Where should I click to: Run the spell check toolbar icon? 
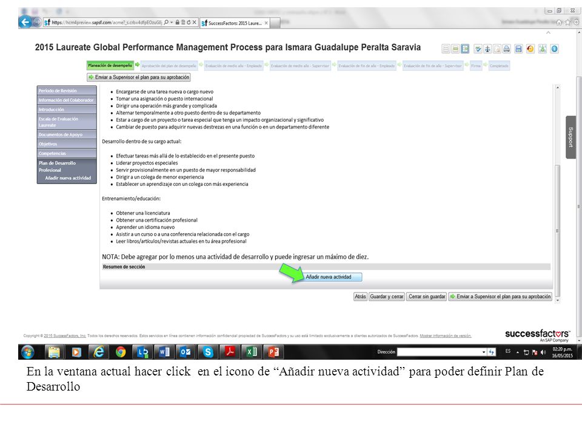point(478,48)
